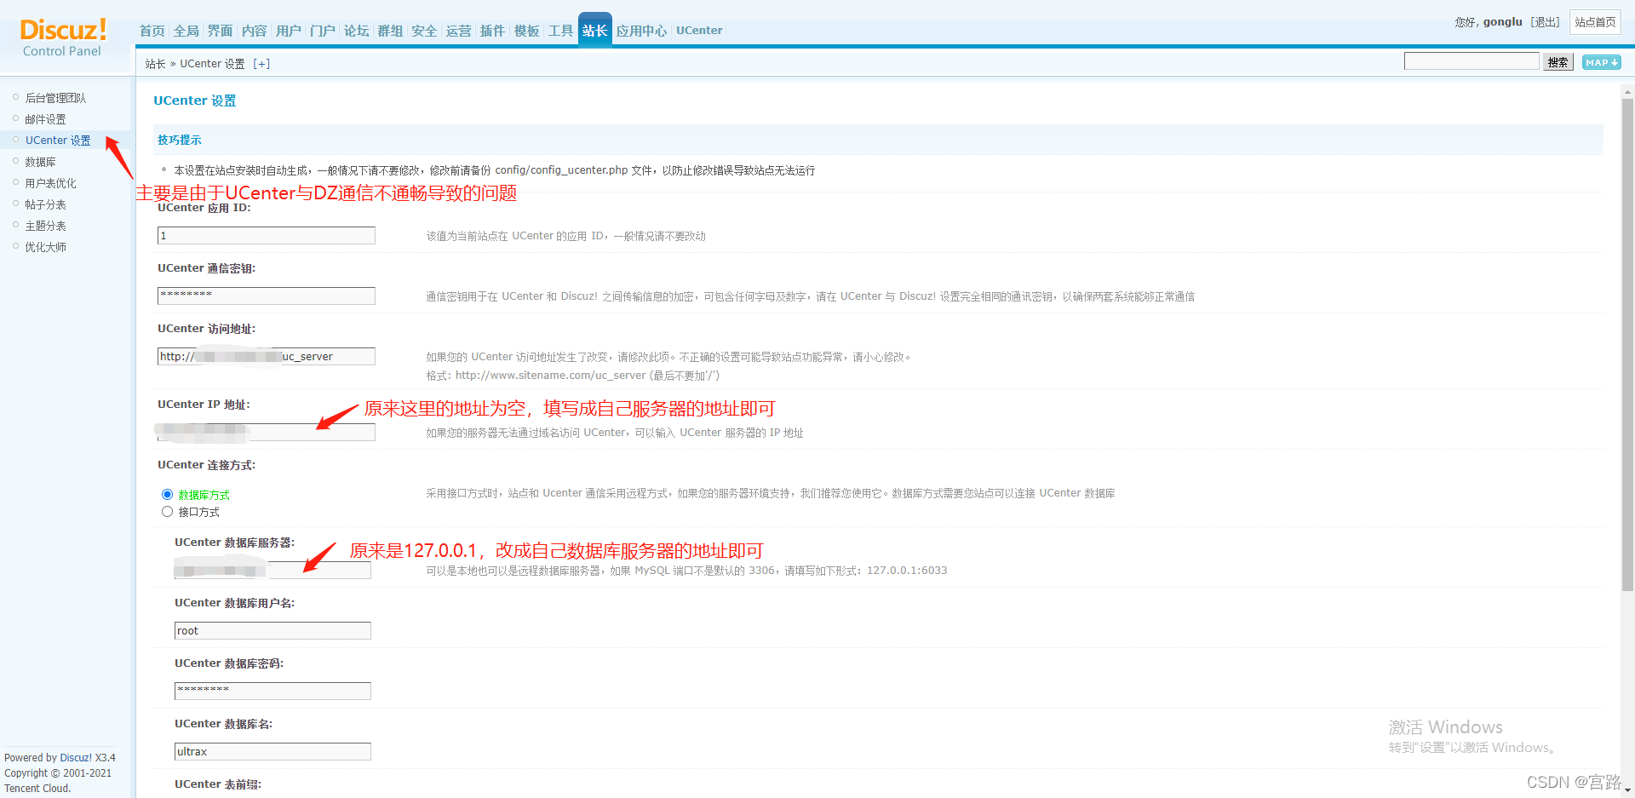Open the 应用中心 top menu
Screen dimensions: 1635x798
[642, 31]
